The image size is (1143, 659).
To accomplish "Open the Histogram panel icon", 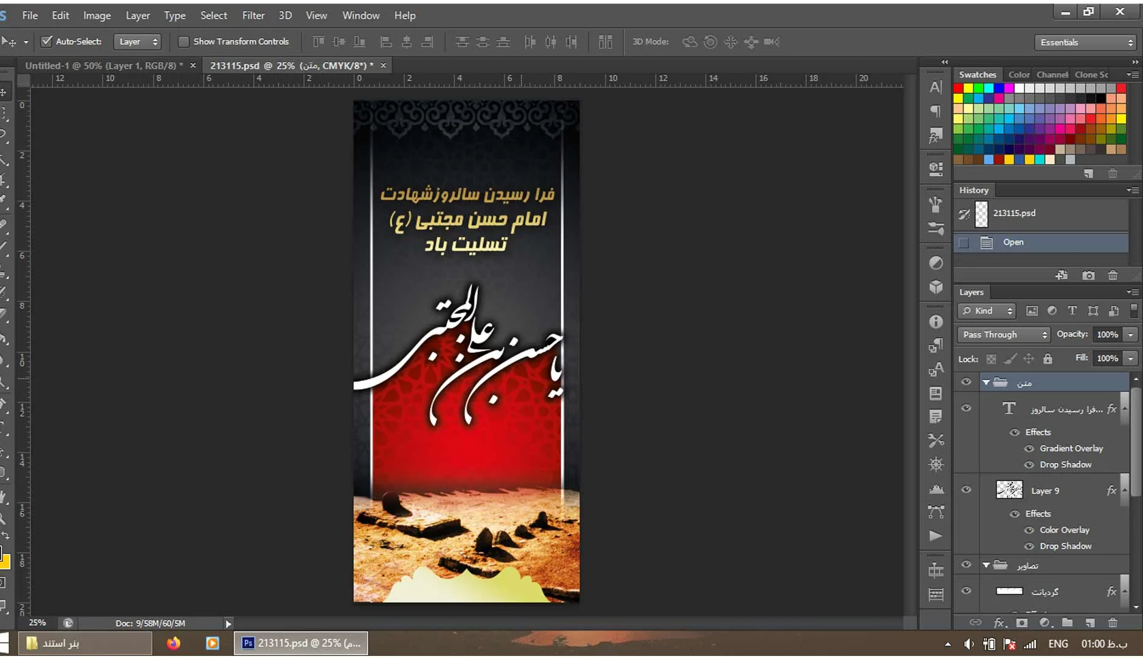I will tap(936, 488).
